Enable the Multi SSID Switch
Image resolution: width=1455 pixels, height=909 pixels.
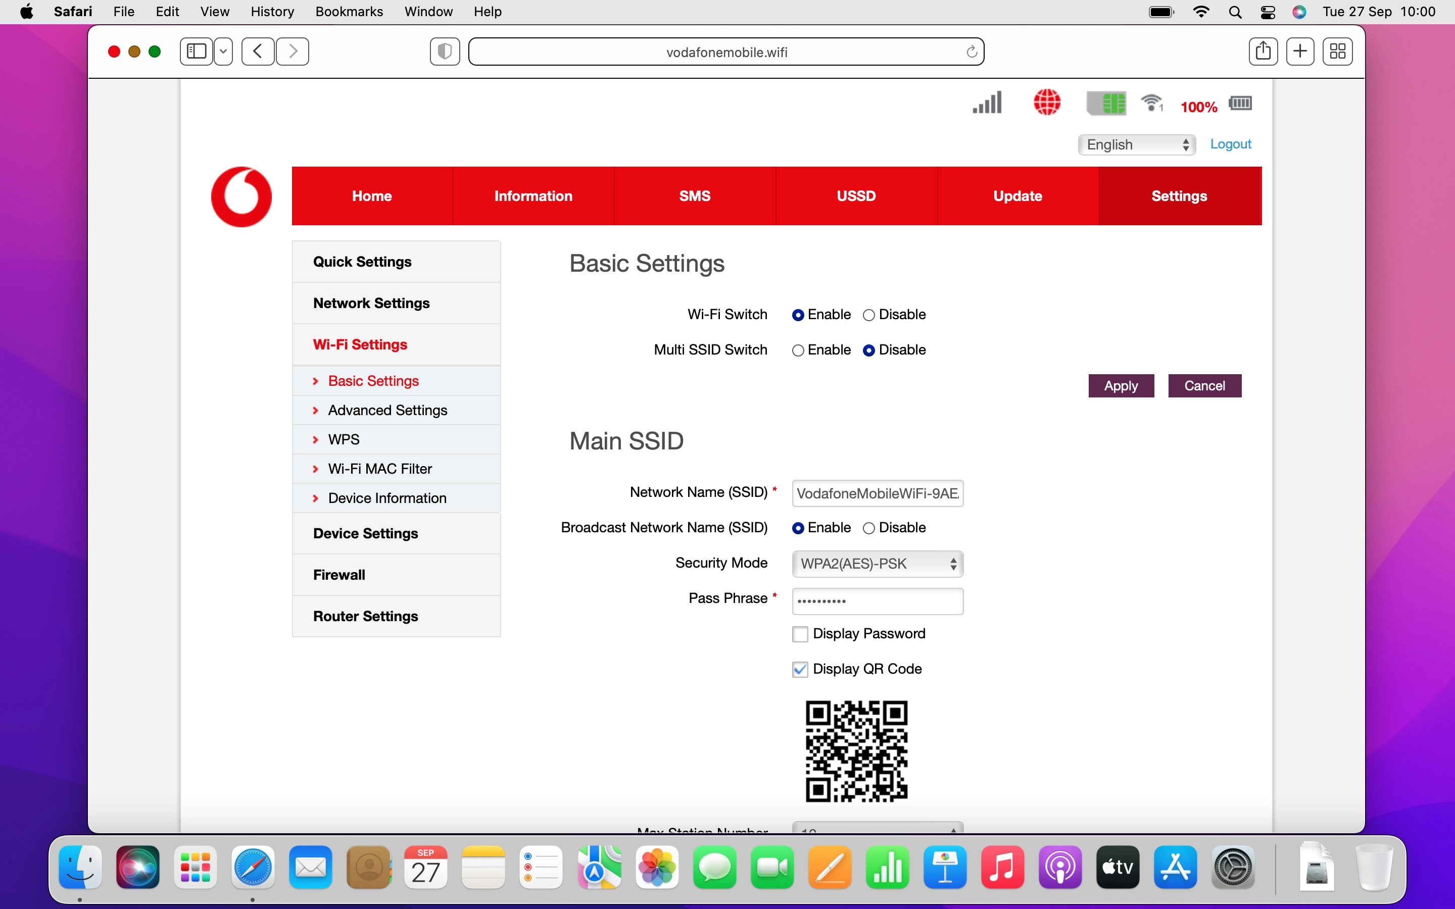tap(798, 350)
